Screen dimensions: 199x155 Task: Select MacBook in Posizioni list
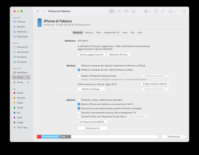tap(21, 72)
